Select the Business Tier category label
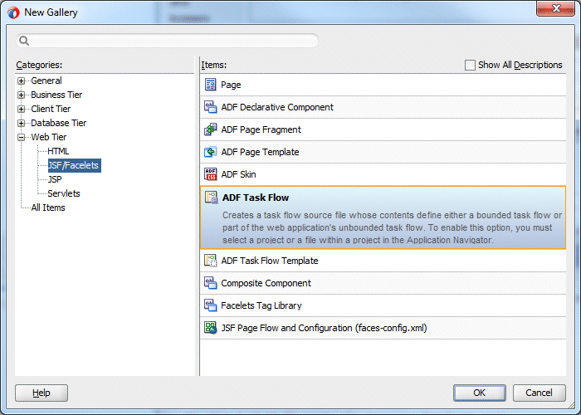The height and width of the screenshot is (415, 581). pos(56,95)
